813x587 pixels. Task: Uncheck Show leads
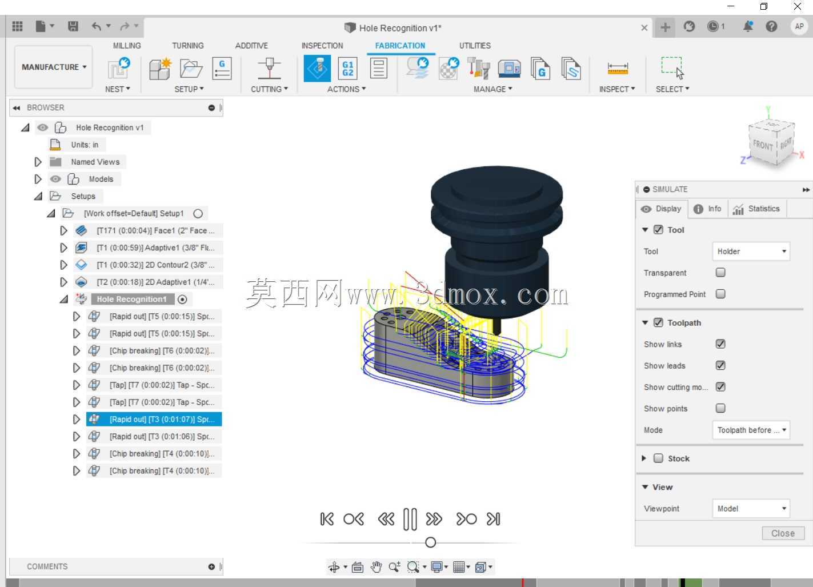tap(720, 365)
